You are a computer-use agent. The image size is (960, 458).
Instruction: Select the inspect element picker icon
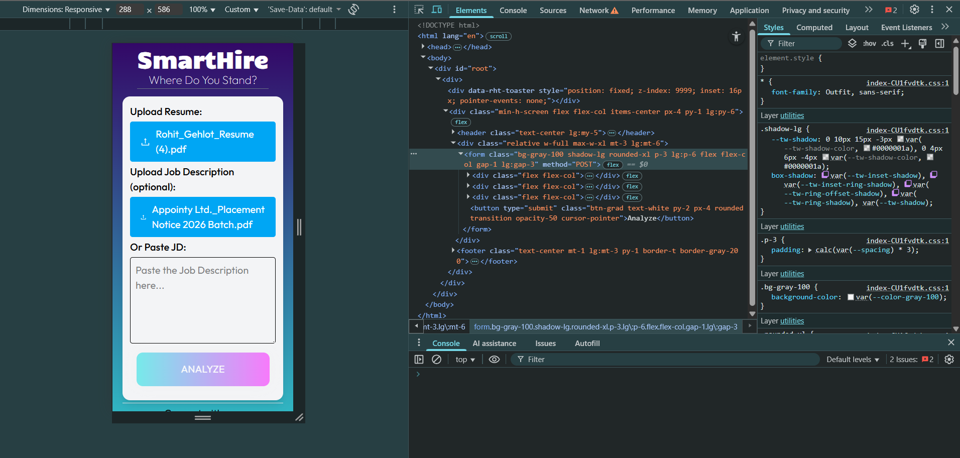(419, 10)
